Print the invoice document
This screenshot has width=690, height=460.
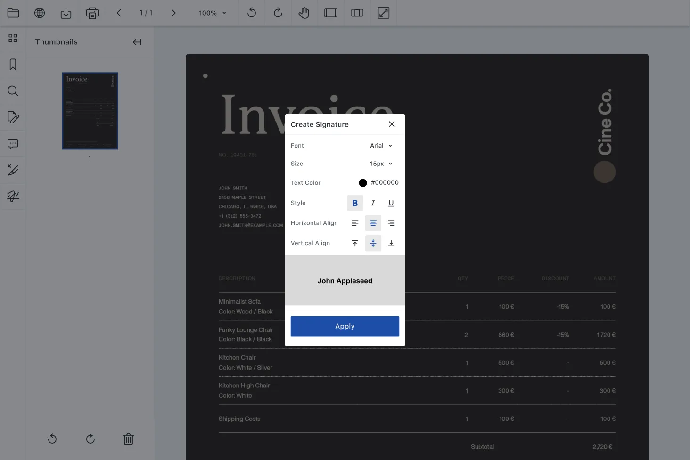click(92, 13)
